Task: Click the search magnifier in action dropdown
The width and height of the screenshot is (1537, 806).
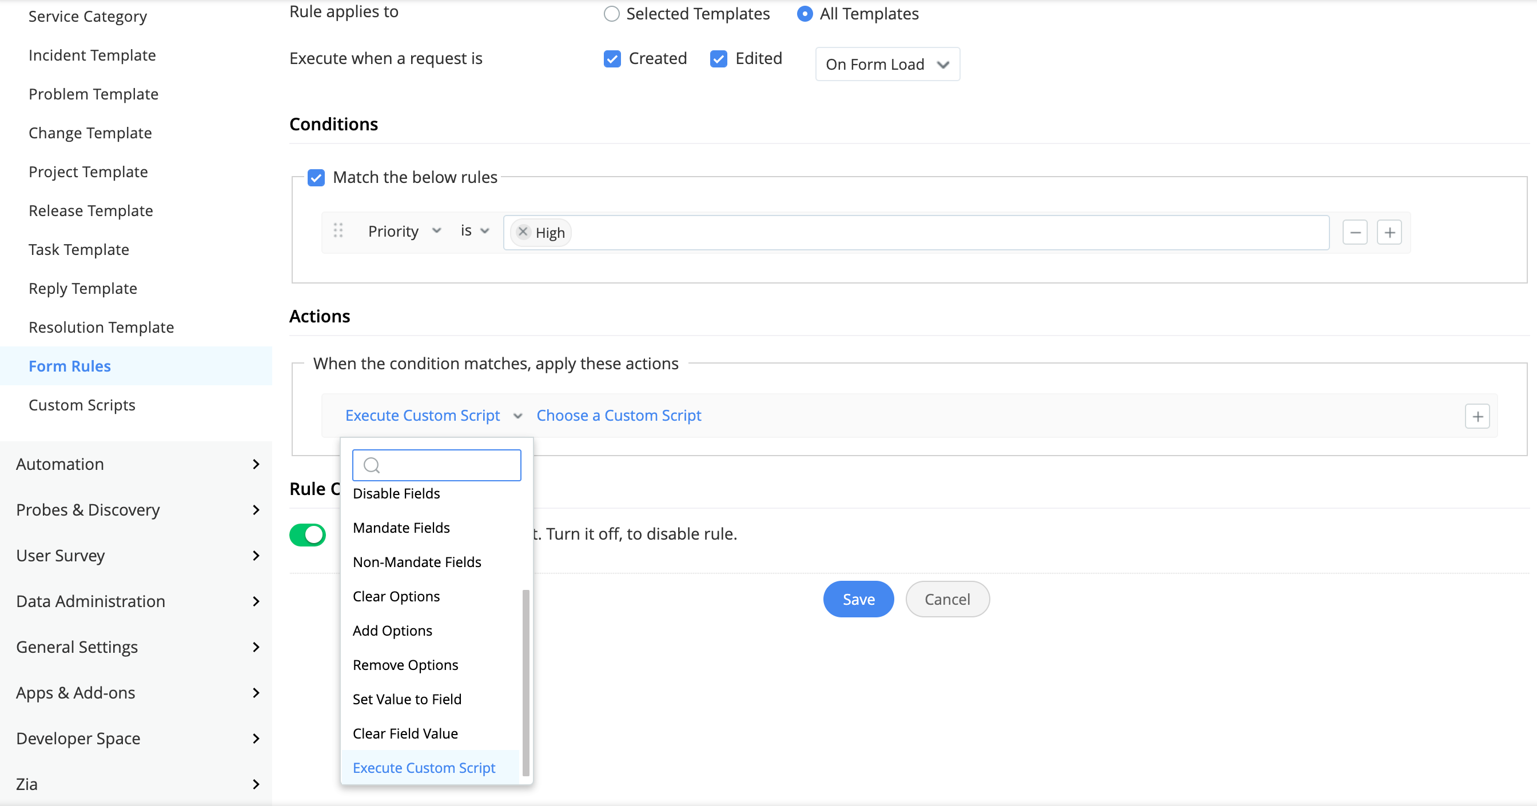Action: point(372,465)
